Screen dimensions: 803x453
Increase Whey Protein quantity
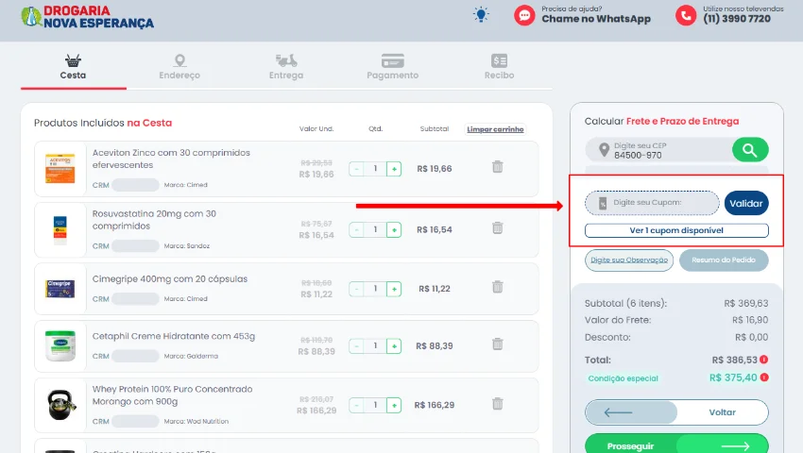[394, 406]
